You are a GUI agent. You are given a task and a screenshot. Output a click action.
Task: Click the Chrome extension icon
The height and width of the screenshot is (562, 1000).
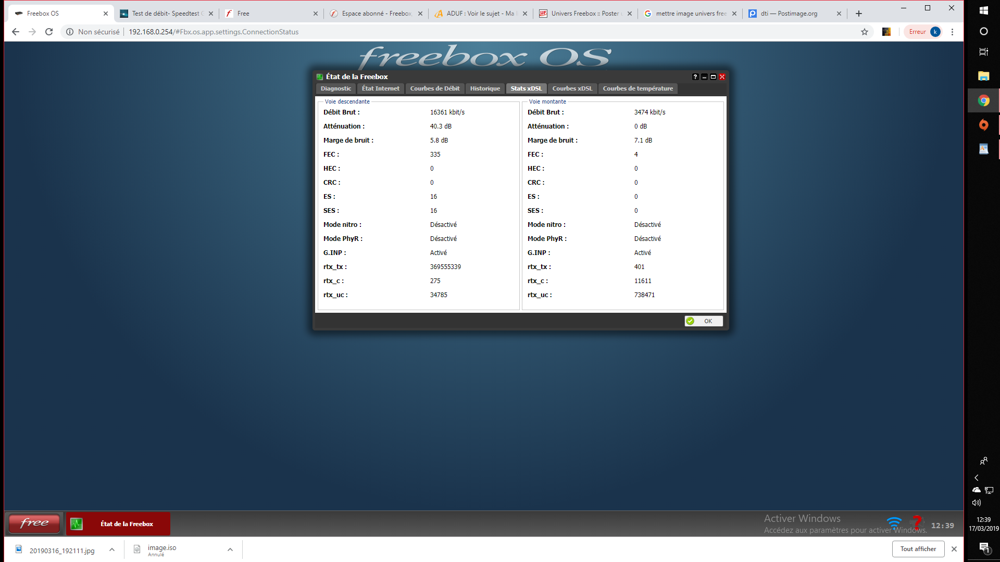[x=886, y=32]
